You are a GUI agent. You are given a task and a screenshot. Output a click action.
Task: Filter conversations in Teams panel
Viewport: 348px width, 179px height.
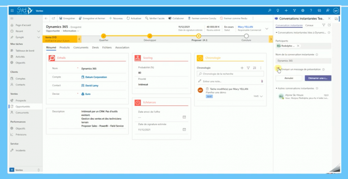(x=324, y=25)
